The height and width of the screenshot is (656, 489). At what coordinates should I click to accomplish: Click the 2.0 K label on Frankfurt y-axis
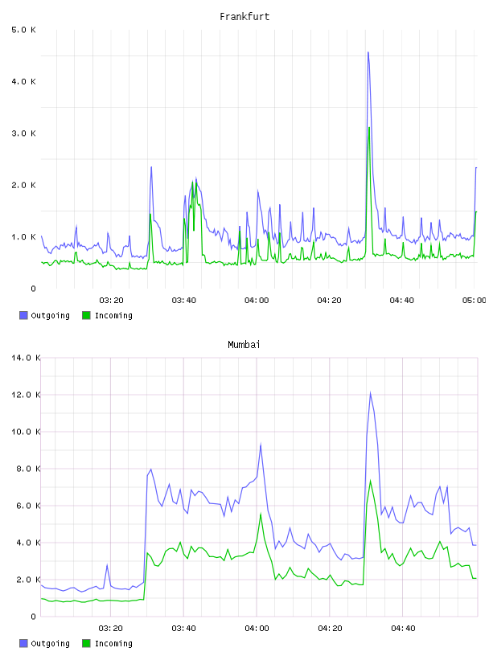pos(23,186)
